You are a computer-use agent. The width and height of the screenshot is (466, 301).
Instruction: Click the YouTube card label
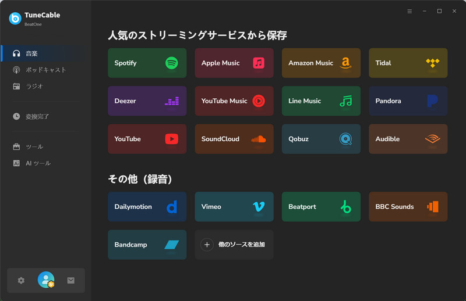coord(128,139)
